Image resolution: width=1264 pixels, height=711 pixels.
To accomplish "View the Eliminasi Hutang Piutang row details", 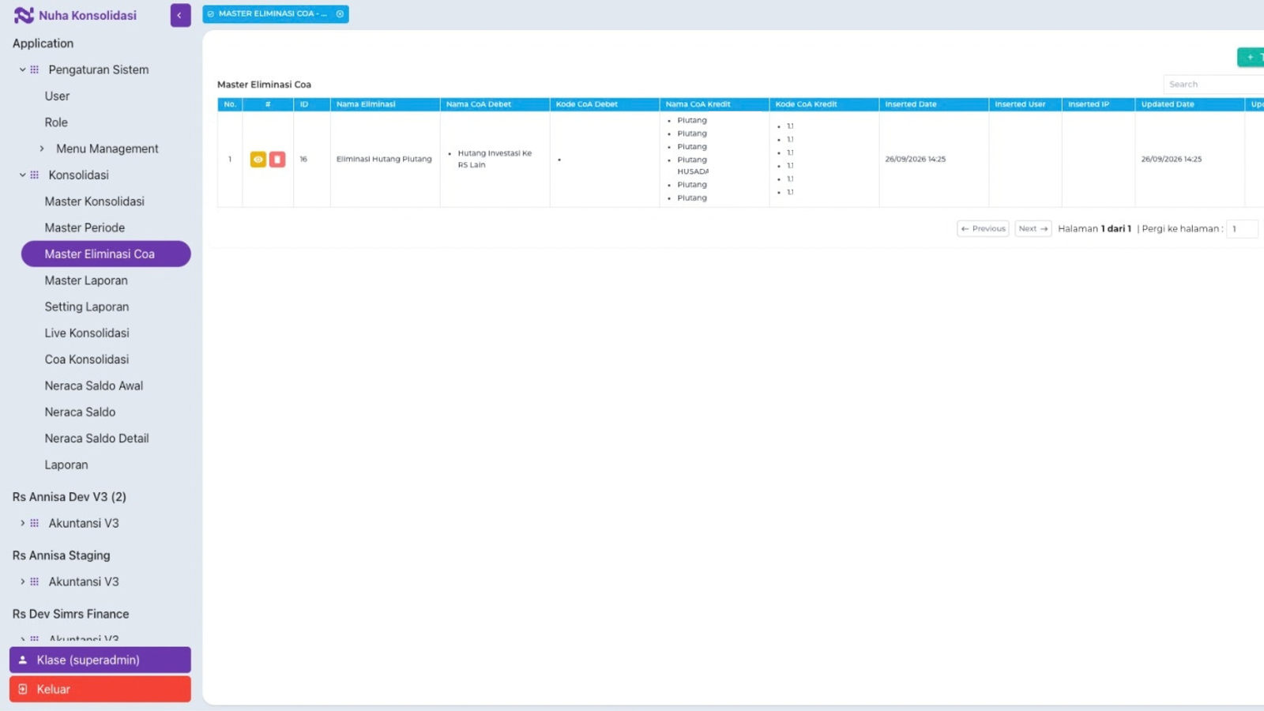I will click(x=258, y=160).
